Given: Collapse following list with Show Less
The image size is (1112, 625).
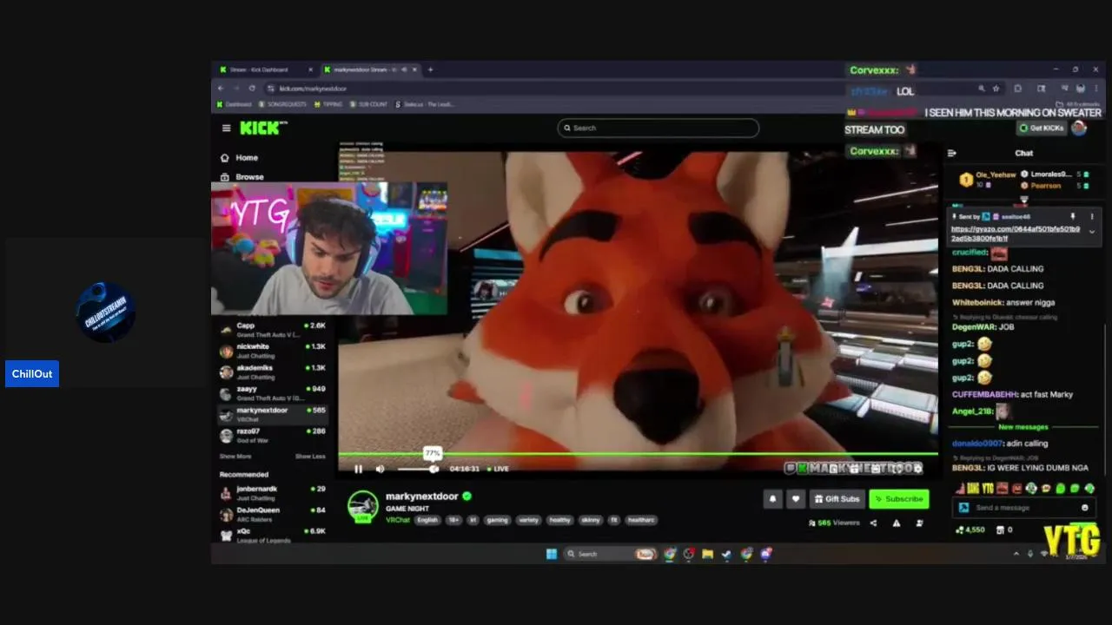Looking at the screenshot, I should coord(310,456).
